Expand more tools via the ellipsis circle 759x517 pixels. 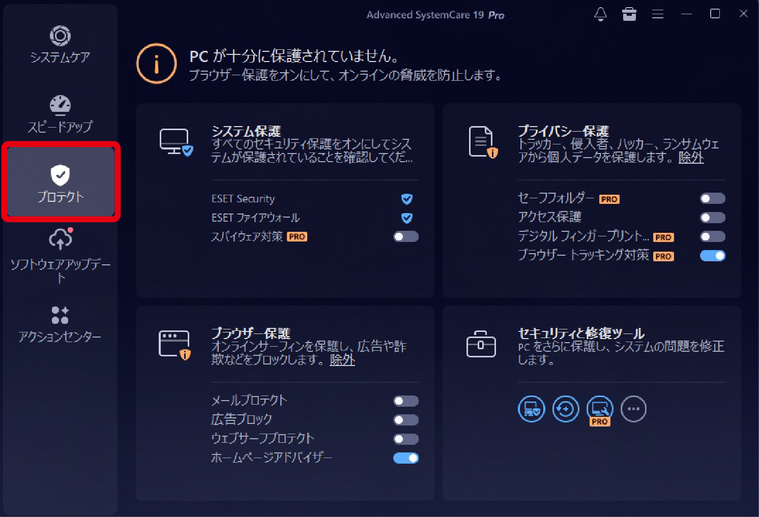[x=633, y=409]
